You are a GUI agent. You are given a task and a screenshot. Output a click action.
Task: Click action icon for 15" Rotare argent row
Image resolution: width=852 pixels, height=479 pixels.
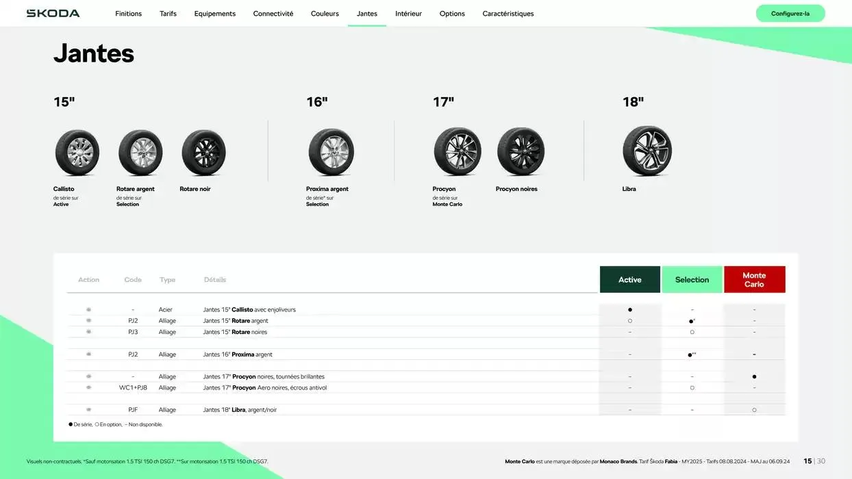(88, 321)
